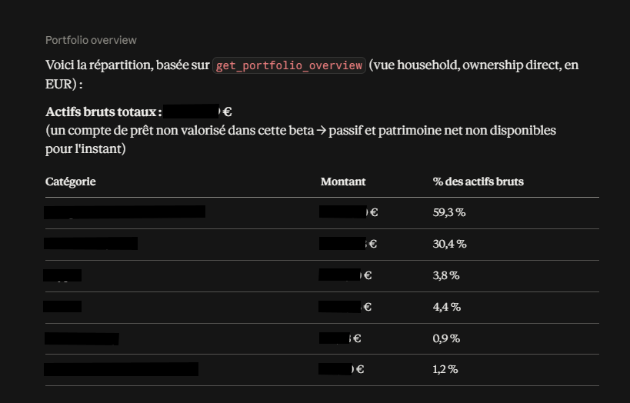Click the arrow symbol in the loan note
Image resolution: width=630 pixels, height=403 pixels.
coord(321,131)
